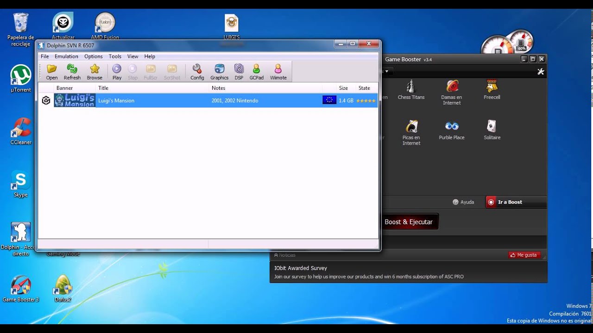Select Purble Place in Game Booster
Image resolution: width=593 pixels, height=333 pixels.
tap(452, 130)
